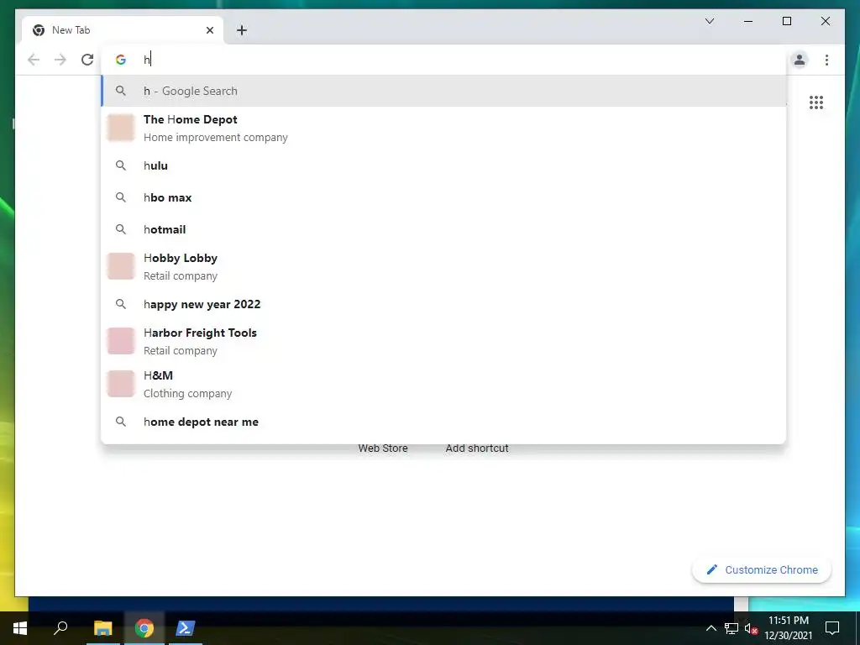Click search icon beside home depot near me
This screenshot has width=860, height=645.
coord(121,422)
